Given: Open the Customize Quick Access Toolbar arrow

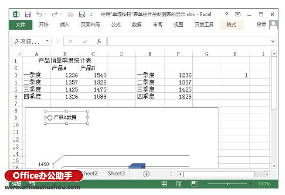Looking at the screenshot, I should 91,15.
